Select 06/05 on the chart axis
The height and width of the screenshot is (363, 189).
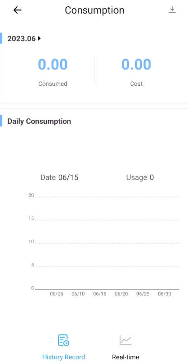(x=57, y=294)
